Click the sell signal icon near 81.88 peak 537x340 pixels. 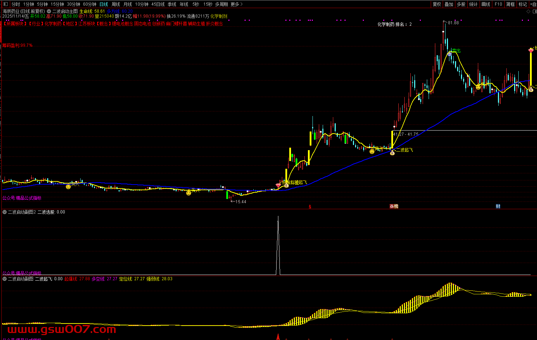(449, 53)
